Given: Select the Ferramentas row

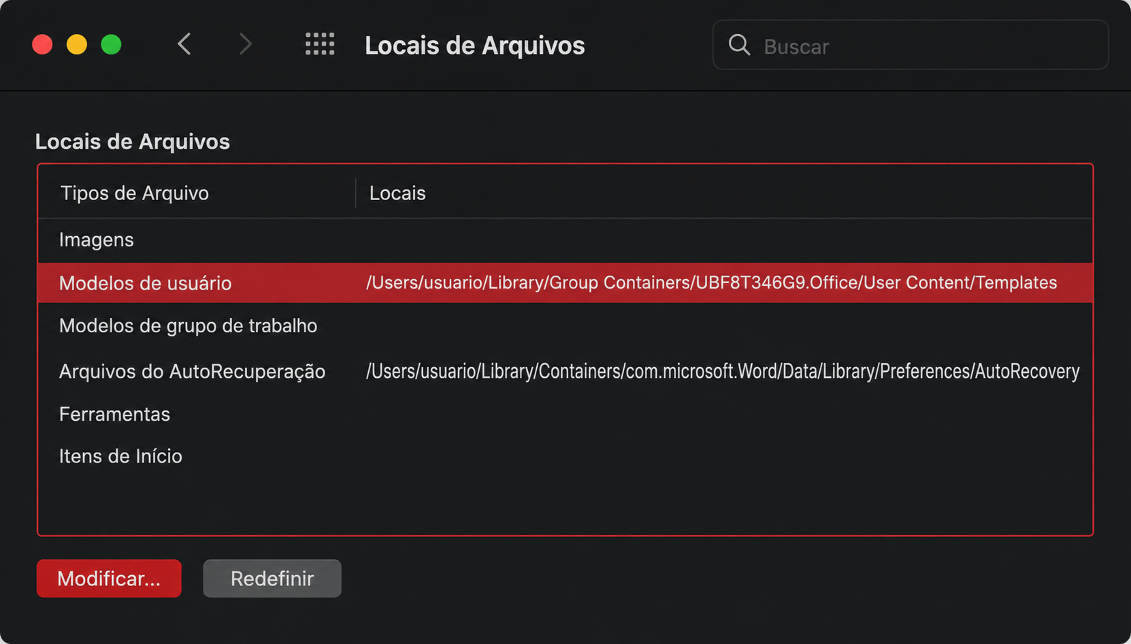Looking at the screenshot, I should 565,414.
